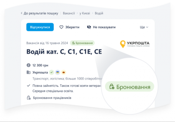
Task: Open Водій breadcrumb link
Action: tap(99, 13)
